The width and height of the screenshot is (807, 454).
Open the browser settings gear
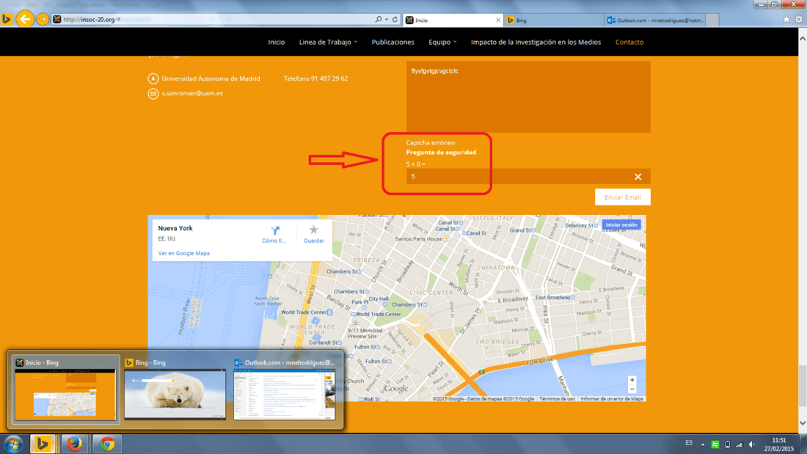tap(799, 20)
